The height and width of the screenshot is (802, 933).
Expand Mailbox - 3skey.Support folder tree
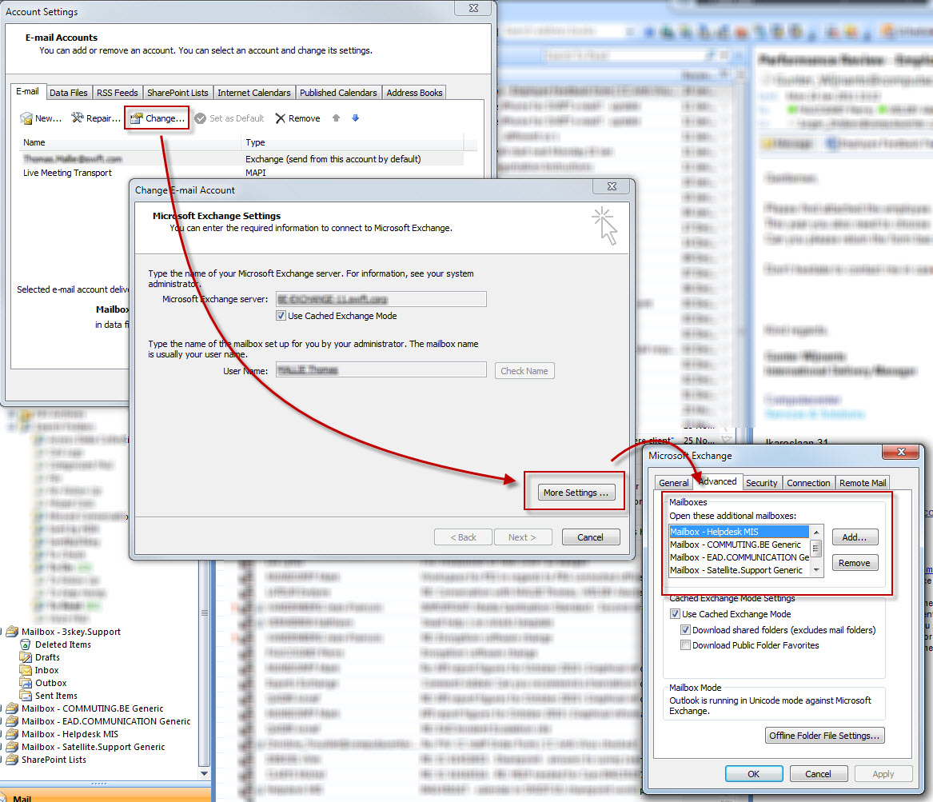2,632
